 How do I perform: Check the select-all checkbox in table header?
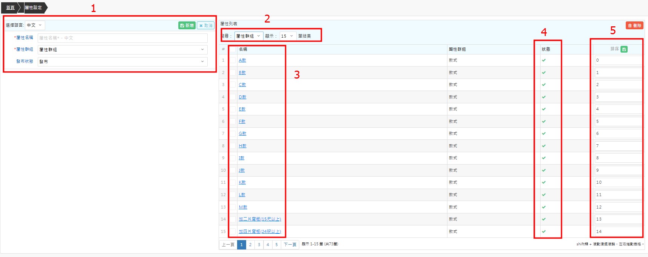tap(233, 49)
